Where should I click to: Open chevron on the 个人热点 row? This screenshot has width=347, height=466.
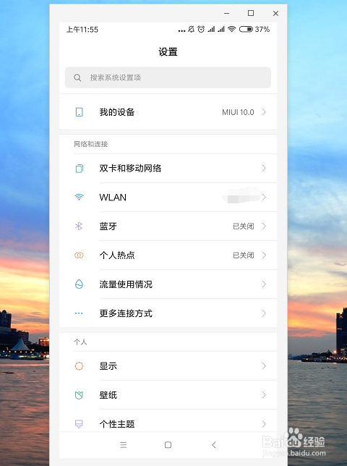tap(264, 255)
